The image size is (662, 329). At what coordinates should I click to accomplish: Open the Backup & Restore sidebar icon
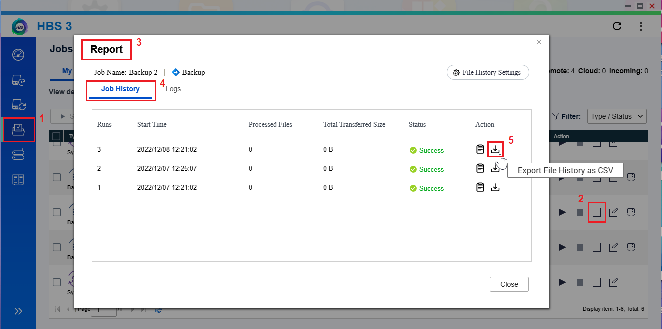(x=18, y=80)
